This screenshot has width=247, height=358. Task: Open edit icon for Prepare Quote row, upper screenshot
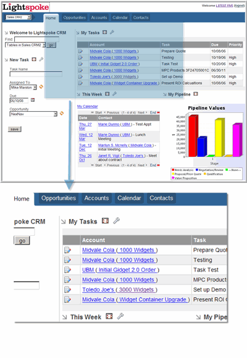click(x=80, y=51)
